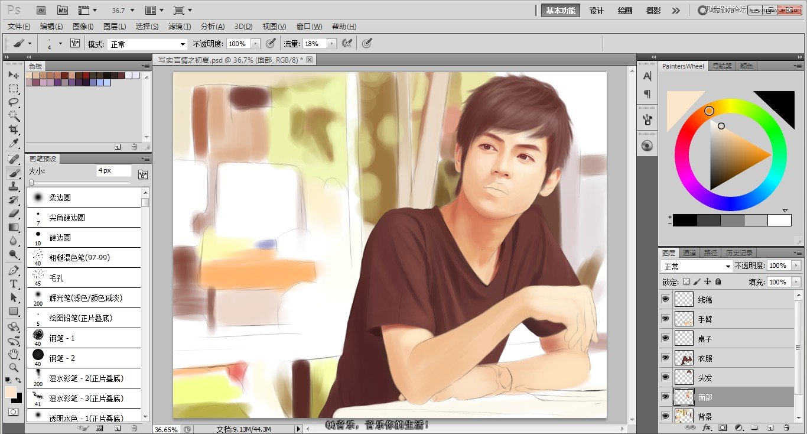Pick the white swatch in the grayscale strip
This screenshot has height=434, width=807.
[779, 220]
